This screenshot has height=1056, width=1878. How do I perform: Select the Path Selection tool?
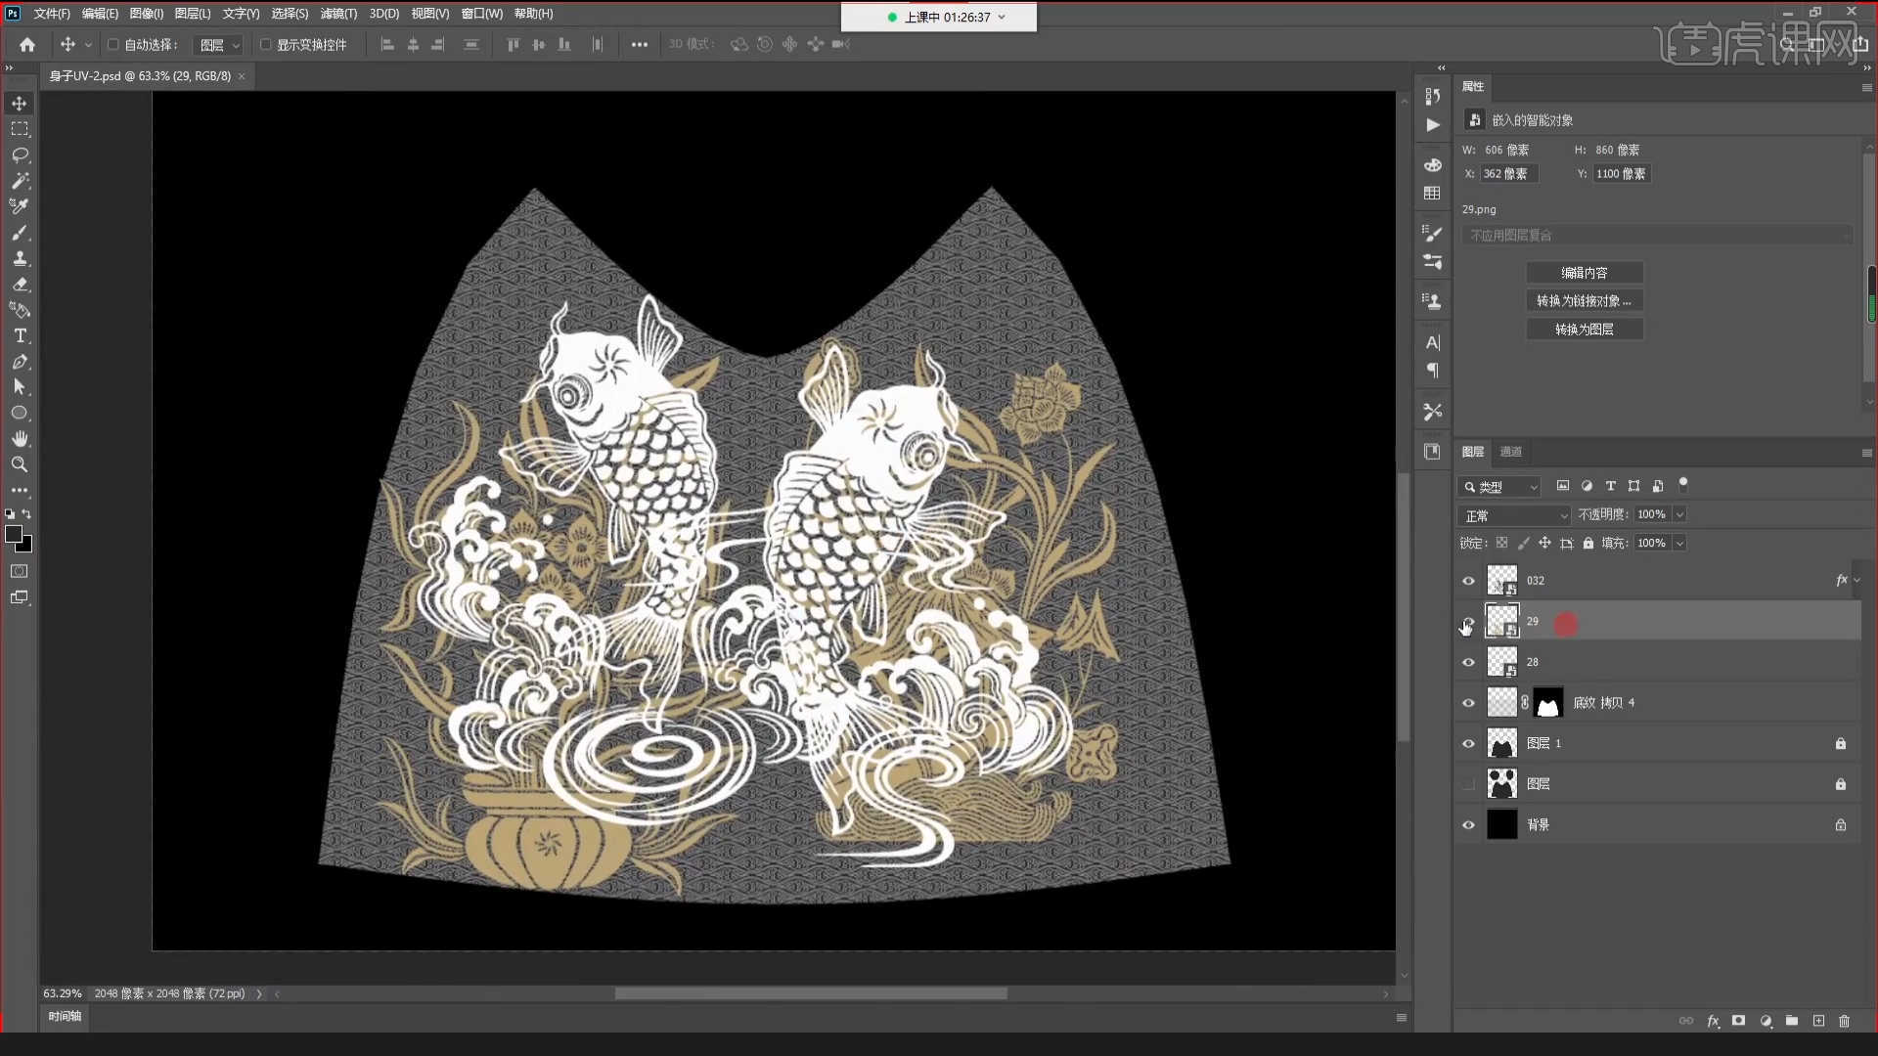point(20,387)
